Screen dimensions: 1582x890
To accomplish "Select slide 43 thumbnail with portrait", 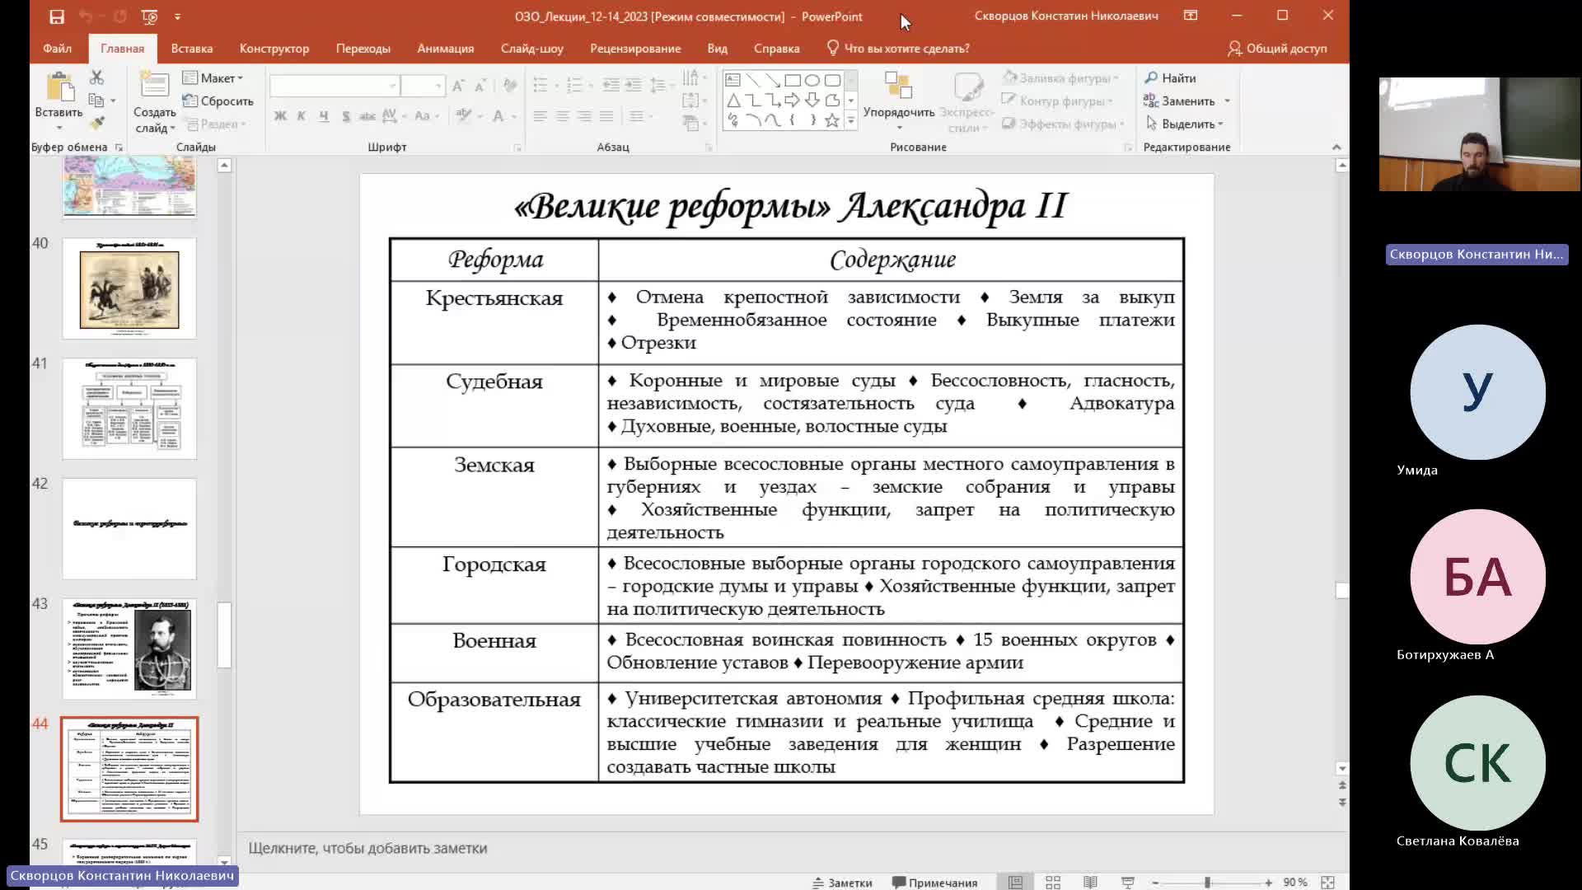I will click(x=129, y=649).
